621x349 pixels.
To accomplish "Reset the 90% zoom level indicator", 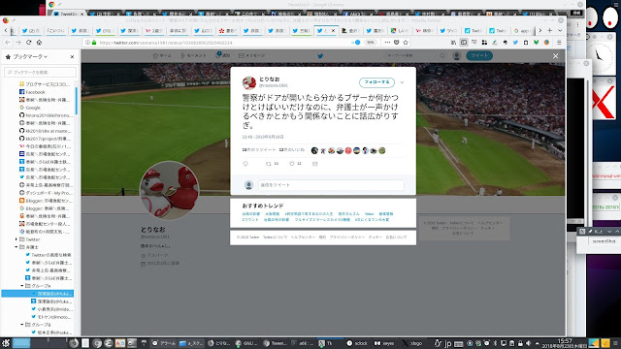I will click(370, 43).
